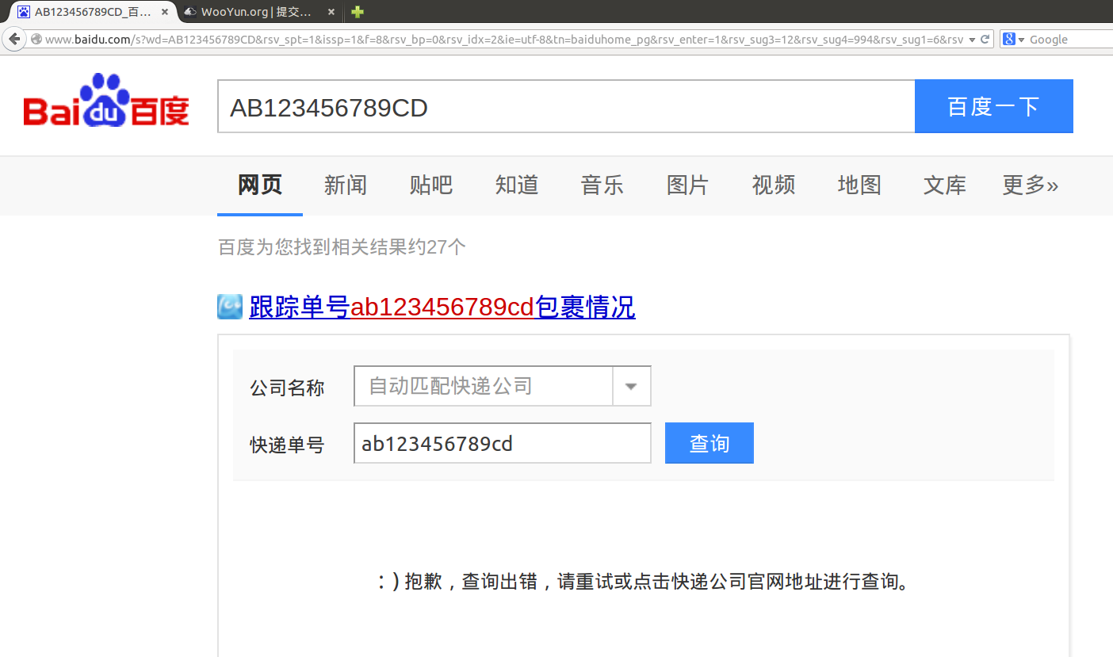Click the 百度一下 search button
The height and width of the screenshot is (657, 1113).
[x=994, y=106]
